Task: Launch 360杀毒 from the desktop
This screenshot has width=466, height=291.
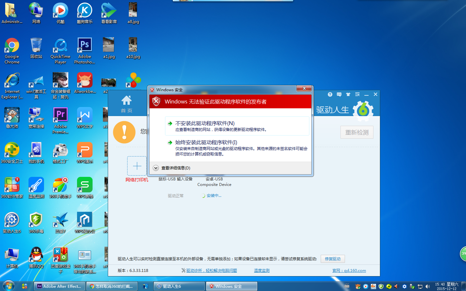Action: pyautogui.click(x=36, y=223)
